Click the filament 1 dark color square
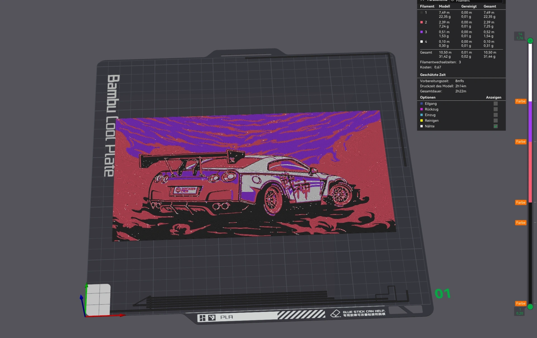Image resolution: width=537 pixels, height=338 pixels. click(x=421, y=13)
